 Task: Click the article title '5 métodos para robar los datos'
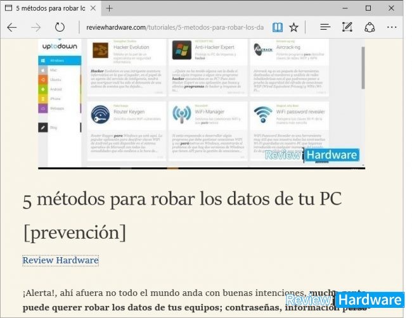[181, 199]
